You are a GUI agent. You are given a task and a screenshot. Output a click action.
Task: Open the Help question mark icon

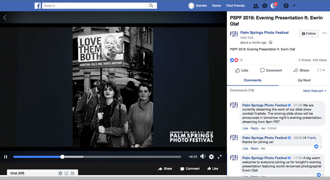point(286,6)
